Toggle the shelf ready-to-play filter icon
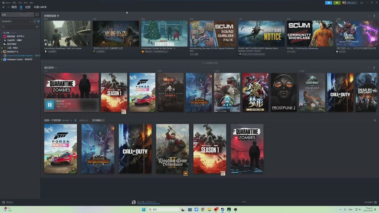This screenshot has width=379, height=213. 75,120
